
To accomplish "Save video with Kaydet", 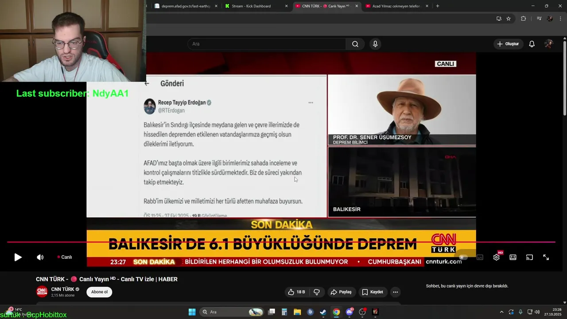I will point(373,292).
